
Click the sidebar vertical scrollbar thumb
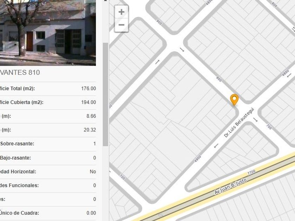click(106, 94)
